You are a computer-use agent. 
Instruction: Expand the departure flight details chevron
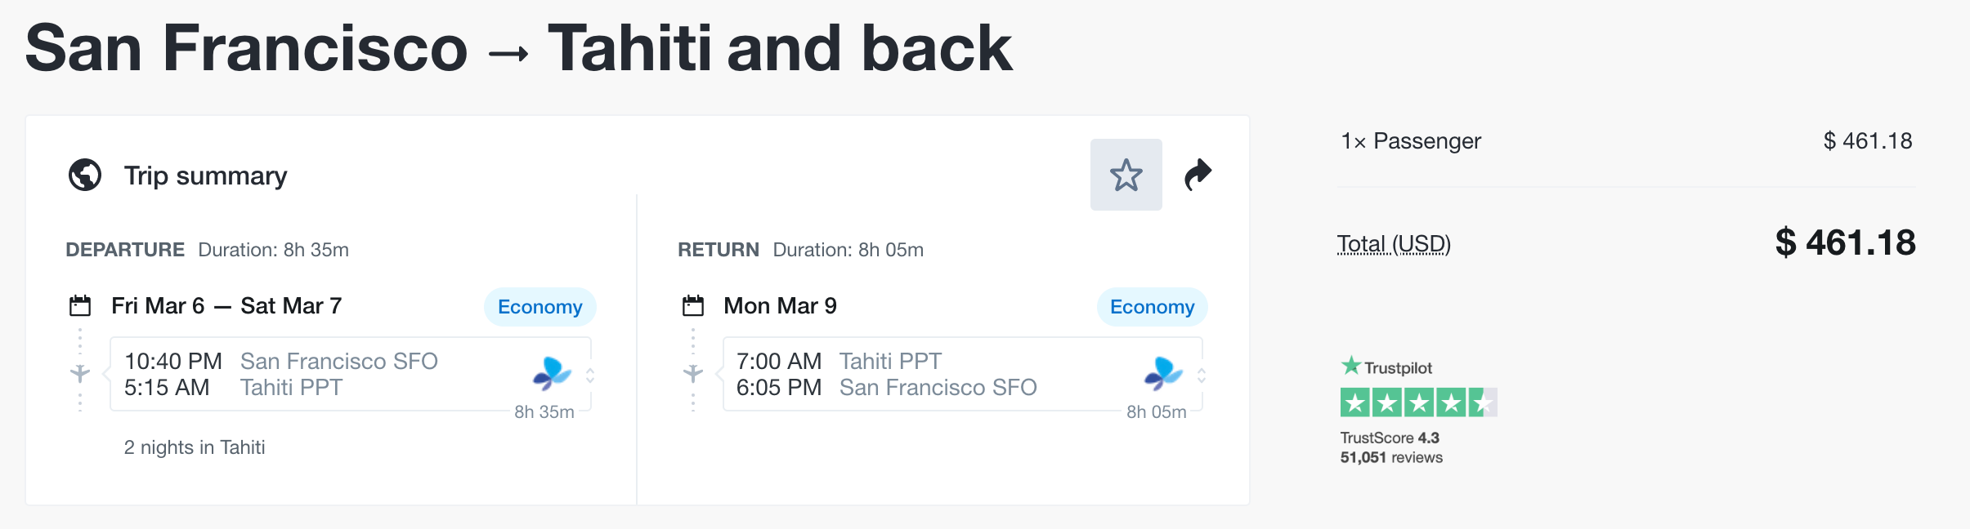(x=590, y=376)
